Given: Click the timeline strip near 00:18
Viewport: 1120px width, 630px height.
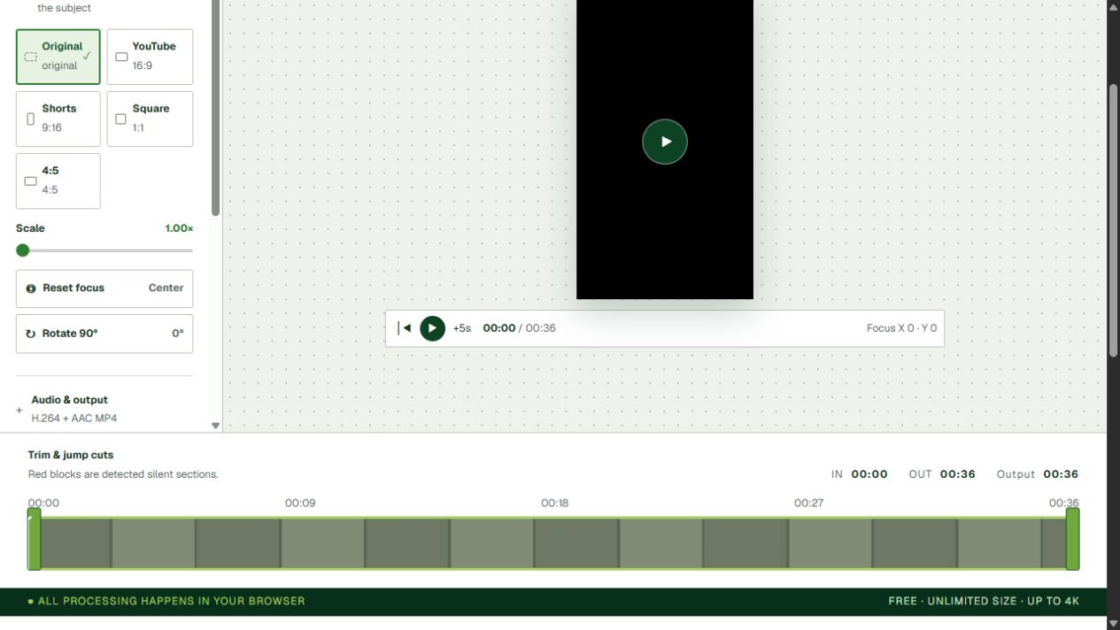Looking at the screenshot, I should pyautogui.click(x=555, y=543).
